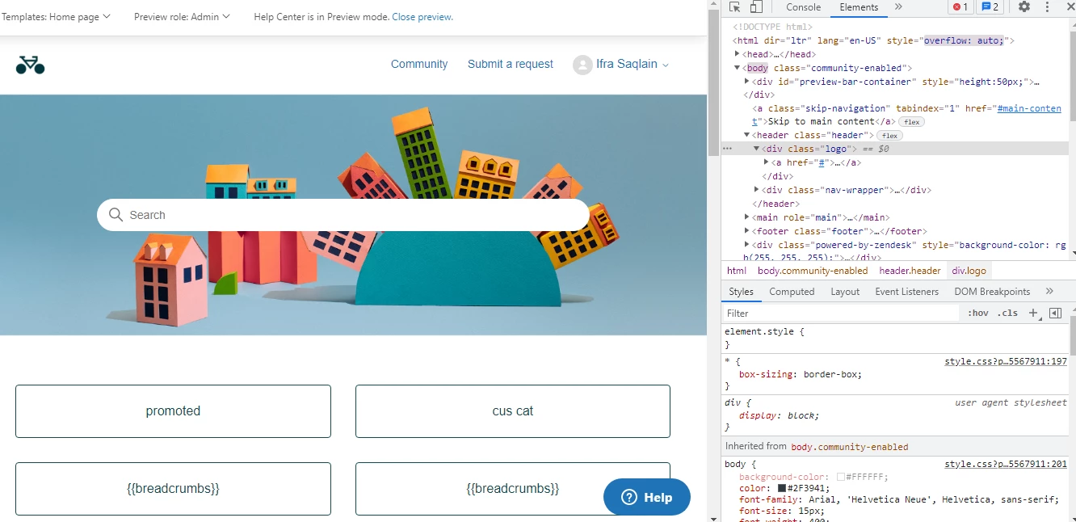Click the promoted category box

pyautogui.click(x=173, y=411)
